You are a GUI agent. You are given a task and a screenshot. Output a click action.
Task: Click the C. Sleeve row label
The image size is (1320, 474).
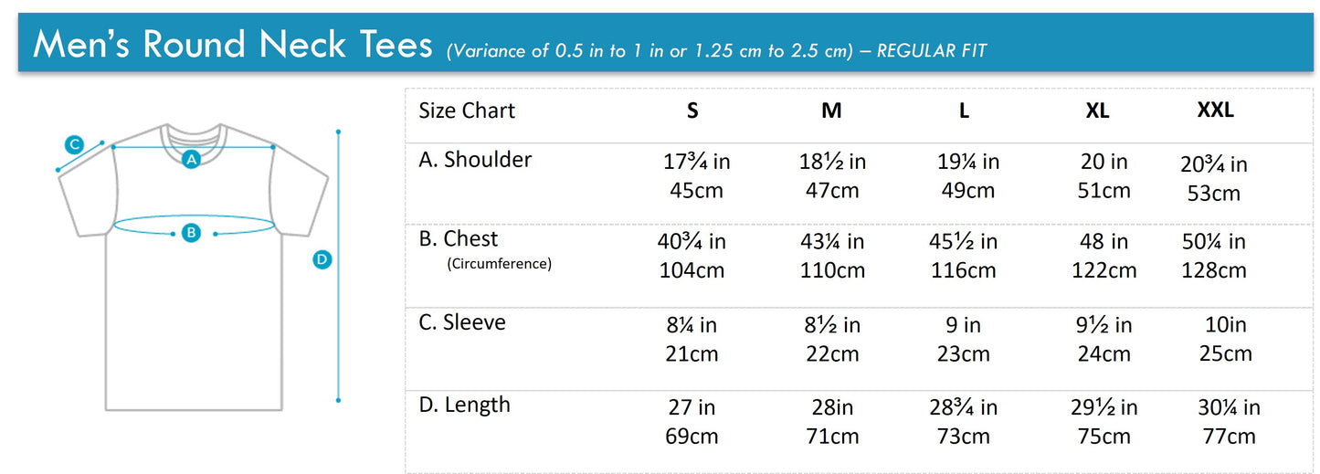coord(462,322)
